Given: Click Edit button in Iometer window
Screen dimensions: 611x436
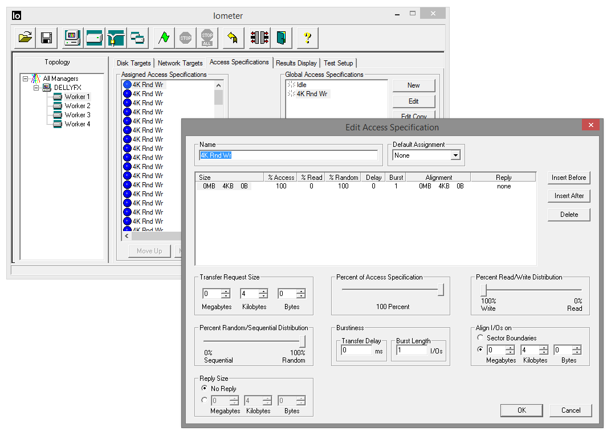Looking at the screenshot, I should [413, 101].
